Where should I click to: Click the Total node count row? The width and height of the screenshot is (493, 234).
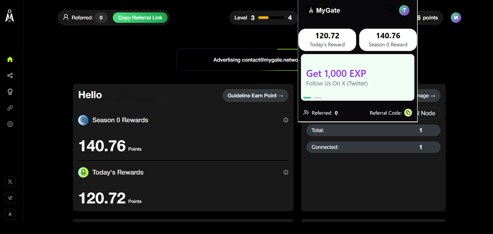[x=373, y=130]
